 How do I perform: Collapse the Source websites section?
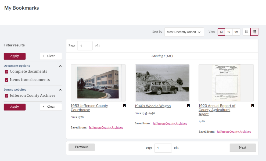(60, 90)
